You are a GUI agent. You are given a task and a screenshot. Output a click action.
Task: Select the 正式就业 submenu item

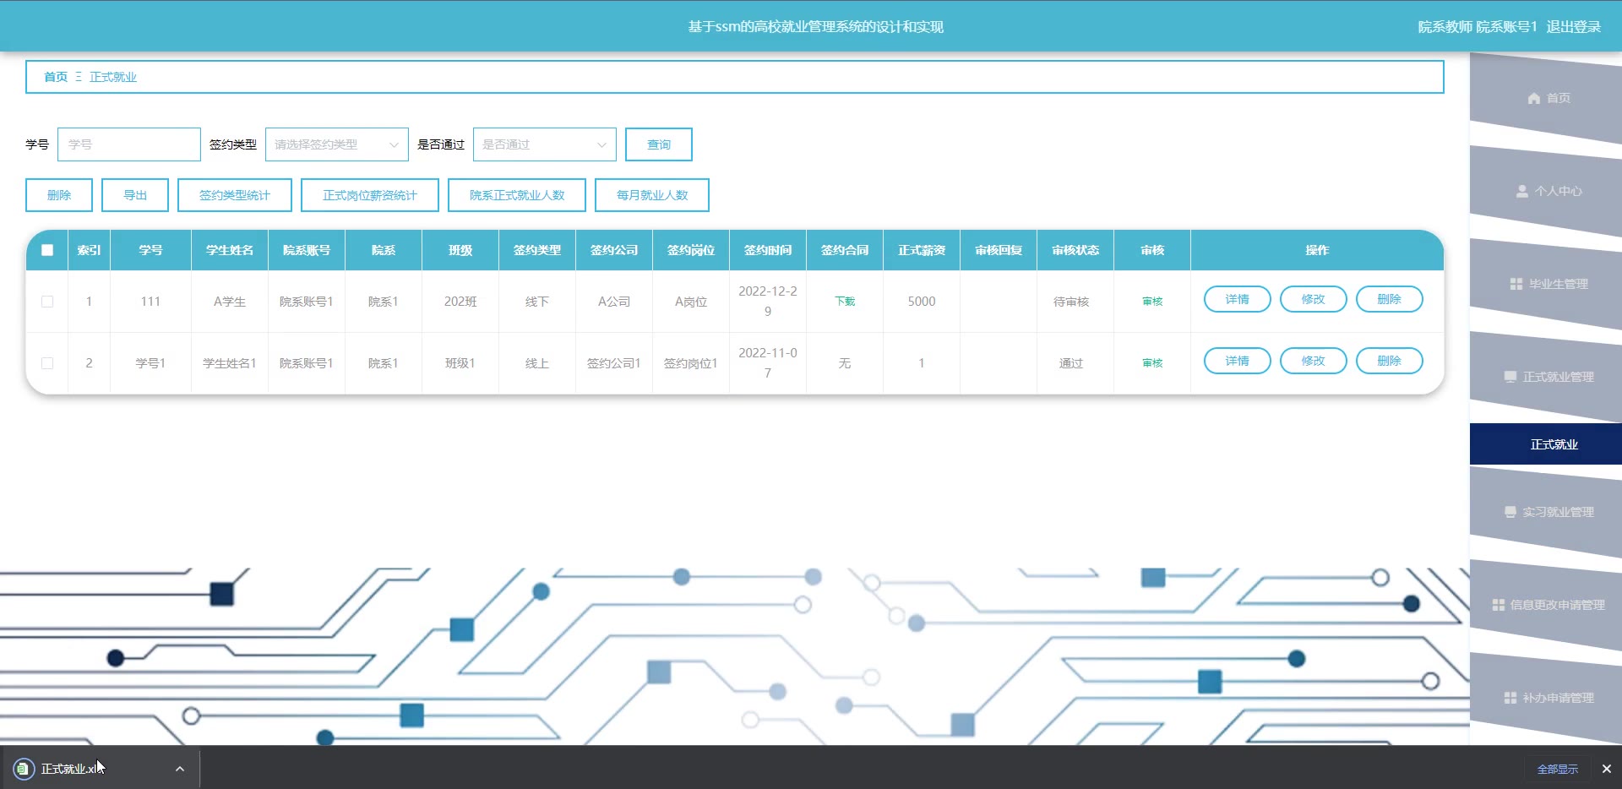(x=1553, y=444)
